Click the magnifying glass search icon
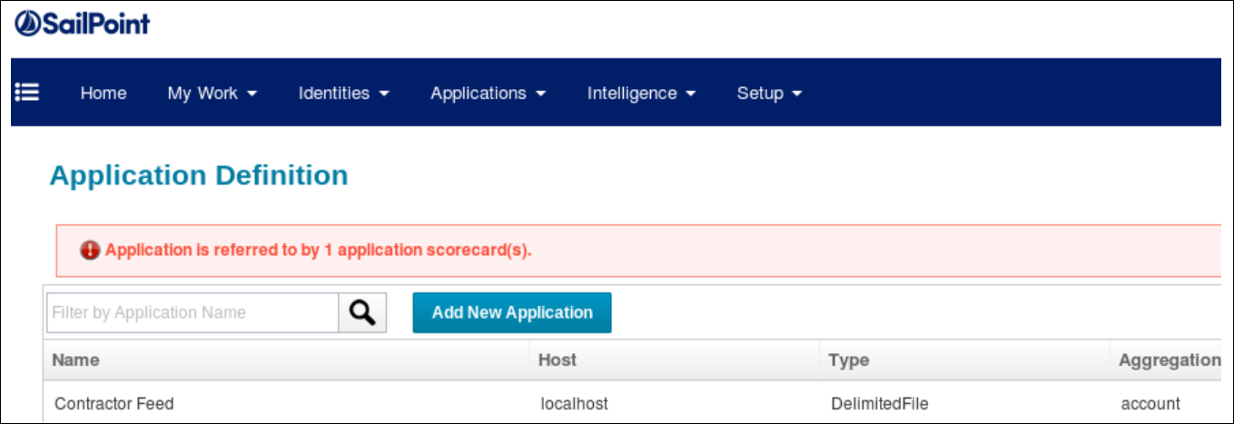Screen dimensions: 1234x424 (362, 312)
